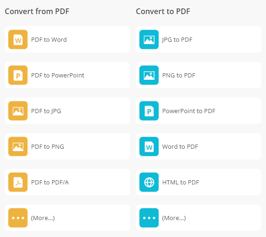This screenshot has height=237, width=266.
Task: Select the orange PDF to PNG image icon
Action: tap(18, 146)
